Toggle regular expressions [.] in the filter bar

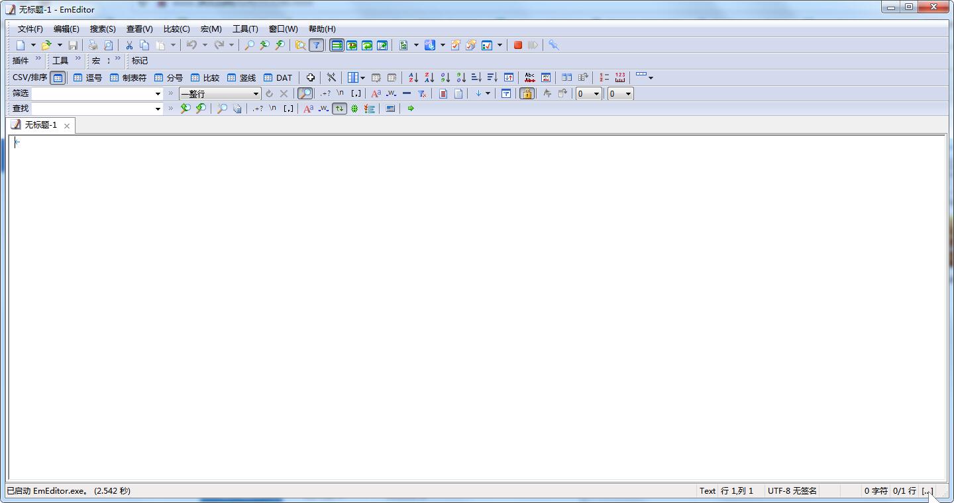(x=356, y=93)
